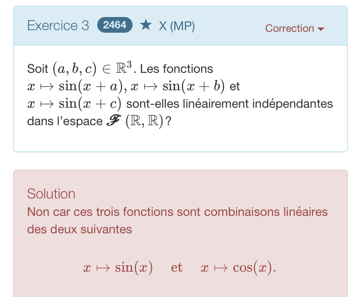
Task: Click the sin(x) formula in the solution
Action: pyautogui.click(x=118, y=267)
